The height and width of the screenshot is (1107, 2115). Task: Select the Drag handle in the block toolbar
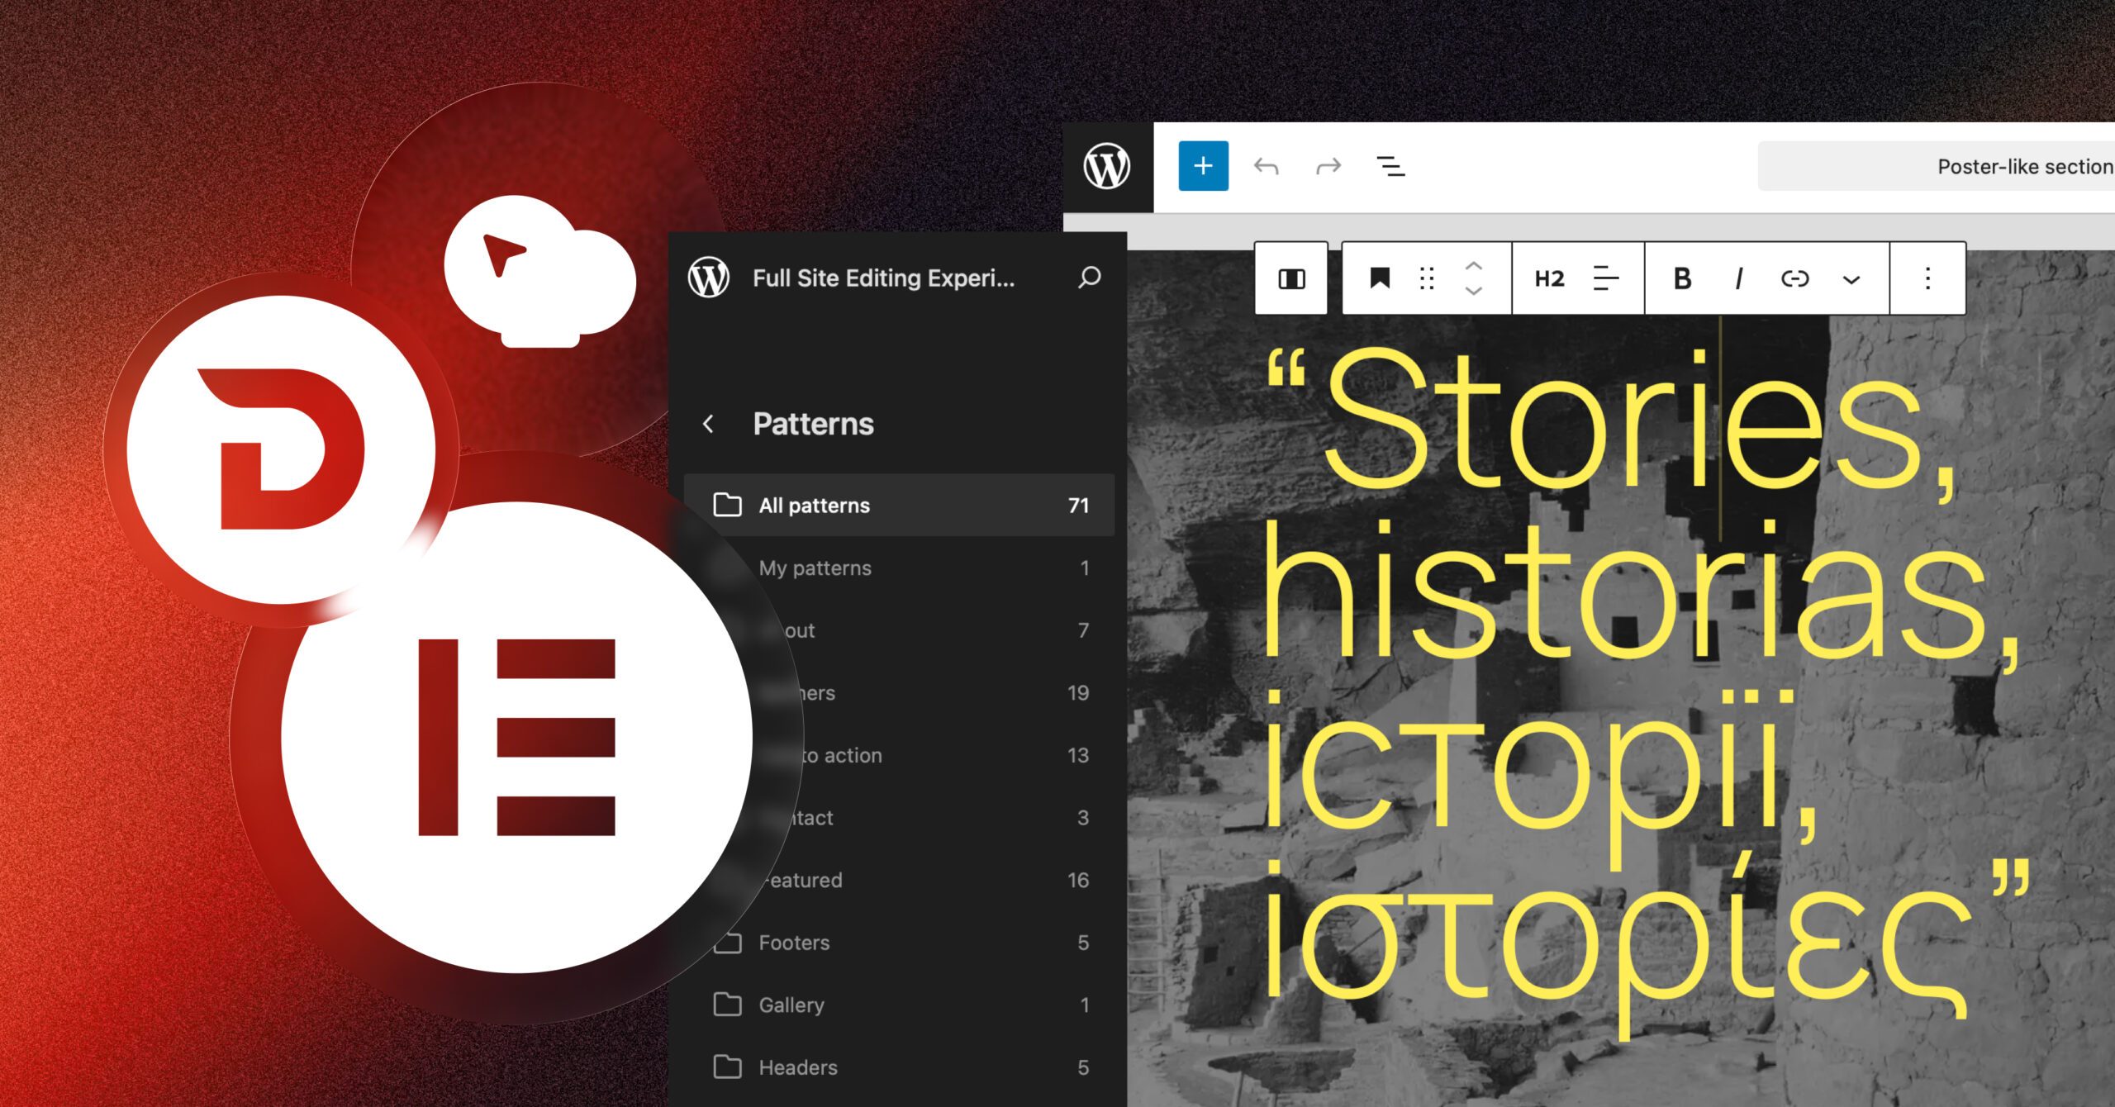[1427, 278]
